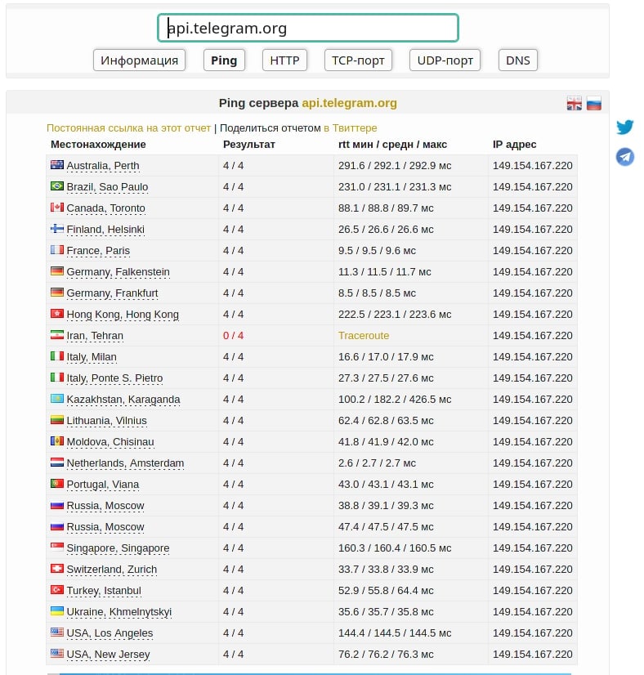Image resolution: width=644 pixels, height=675 pixels.
Task: Open the DNS check tab
Action: point(518,60)
